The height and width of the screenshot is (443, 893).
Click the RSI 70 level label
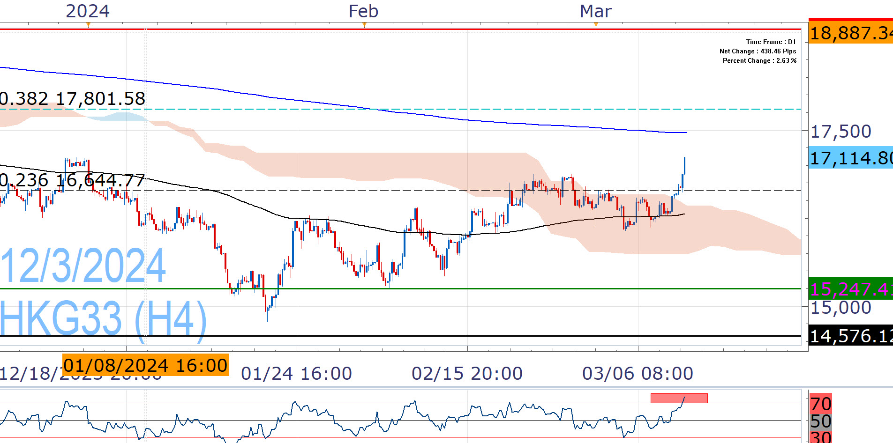pos(820,404)
